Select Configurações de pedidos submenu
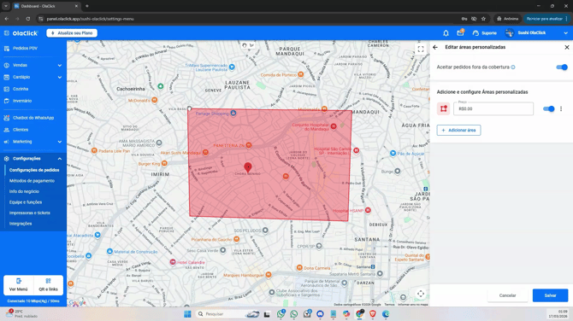Viewport: 573px width, 321px height. coord(34,170)
